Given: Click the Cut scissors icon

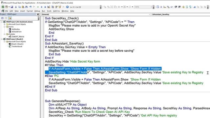Looking at the screenshot, I should (x=16, y=7).
